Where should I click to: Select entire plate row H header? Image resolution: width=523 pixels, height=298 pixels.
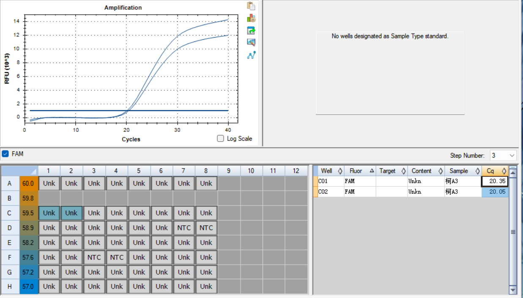(x=9, y=287)
